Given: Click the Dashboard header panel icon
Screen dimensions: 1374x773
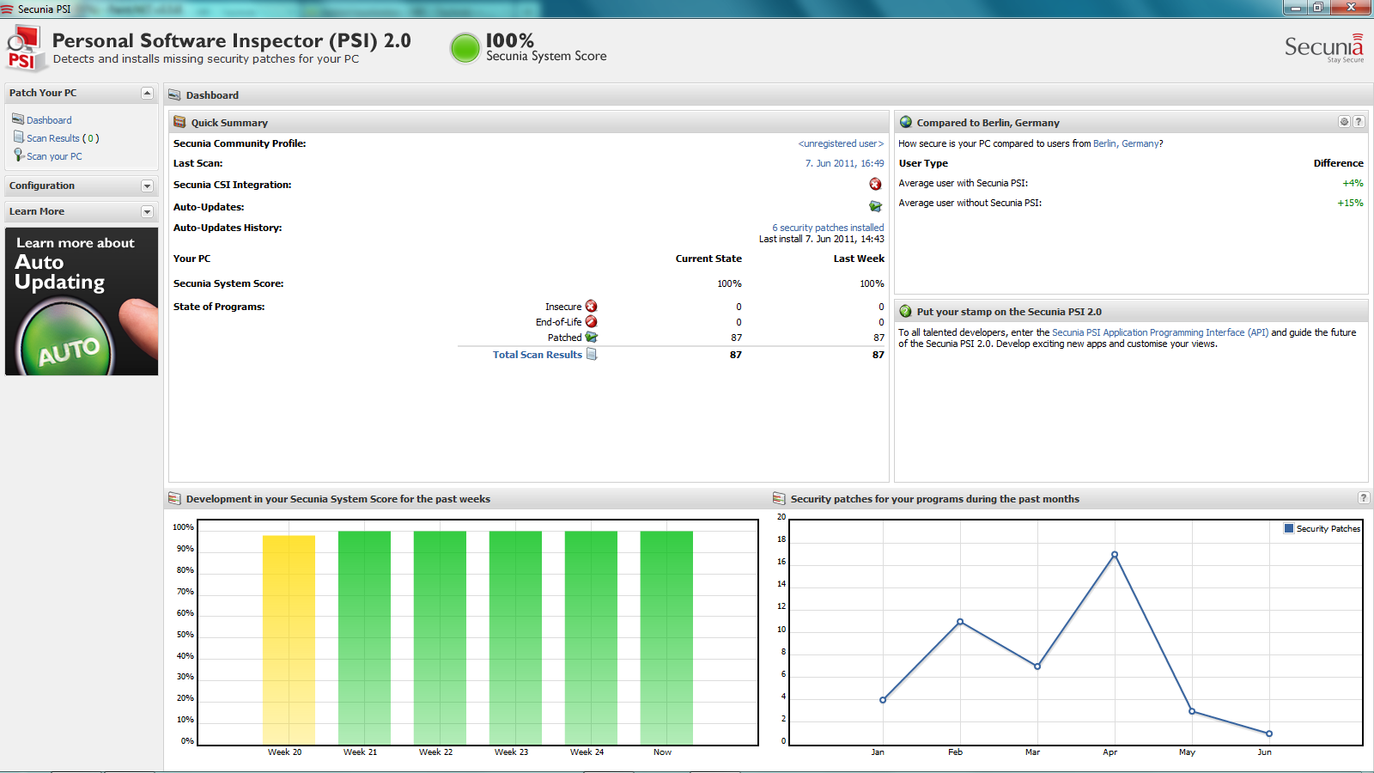Looking at the screenshot, I should point(174,94).
